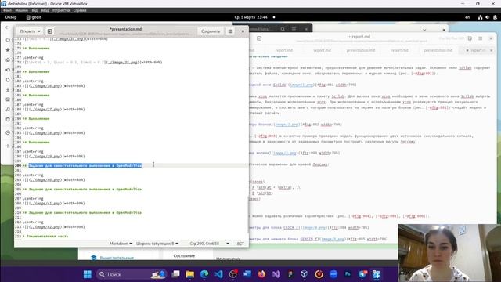501x282 pixels.
Task: Click Обзор in the GNOME top bar
Action: 11,17
